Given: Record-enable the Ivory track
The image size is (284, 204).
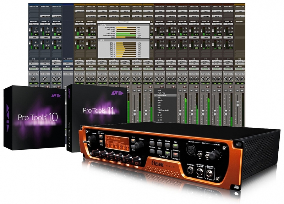Looking at the screenshot, I should click(242, 87).
